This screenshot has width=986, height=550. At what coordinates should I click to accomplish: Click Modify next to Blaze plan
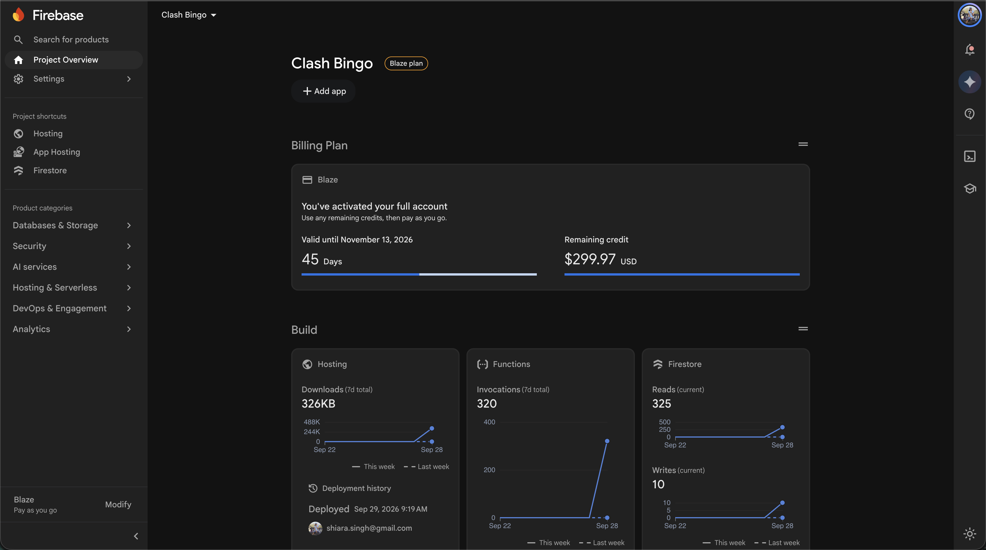[118, 504]
